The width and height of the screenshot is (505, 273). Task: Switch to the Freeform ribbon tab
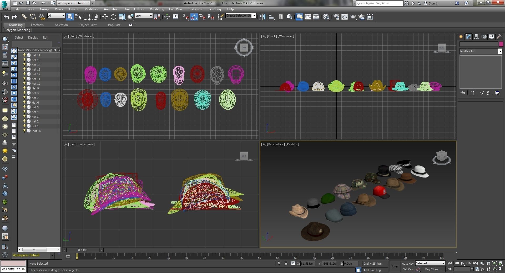point(37,25)
